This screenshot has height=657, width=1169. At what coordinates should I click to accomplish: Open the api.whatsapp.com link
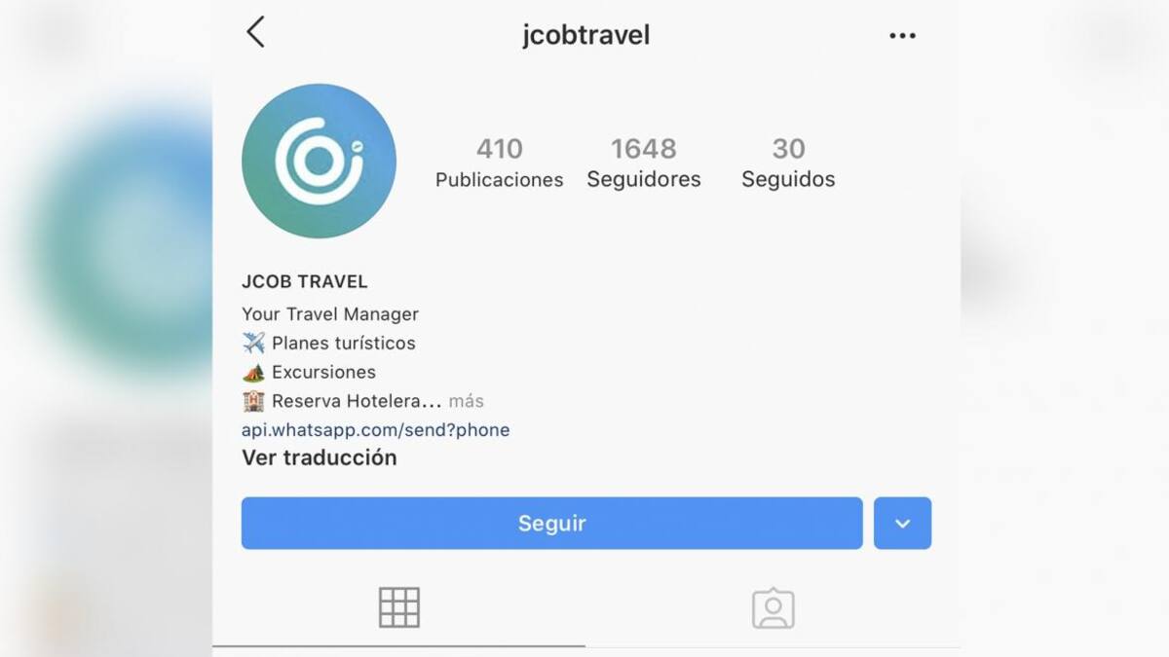375,430
